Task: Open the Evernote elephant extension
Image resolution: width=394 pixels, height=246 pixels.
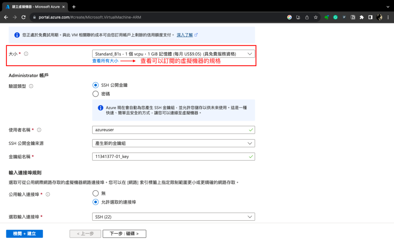Action: [x=326, y=17]
